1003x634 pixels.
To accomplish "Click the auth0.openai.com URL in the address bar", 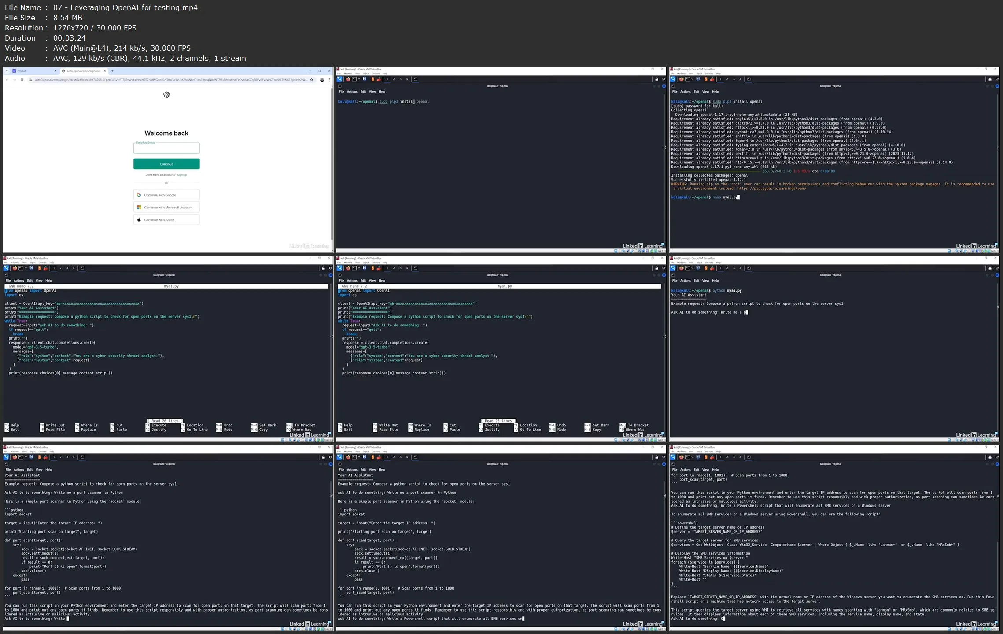I will tap(171, 80).
